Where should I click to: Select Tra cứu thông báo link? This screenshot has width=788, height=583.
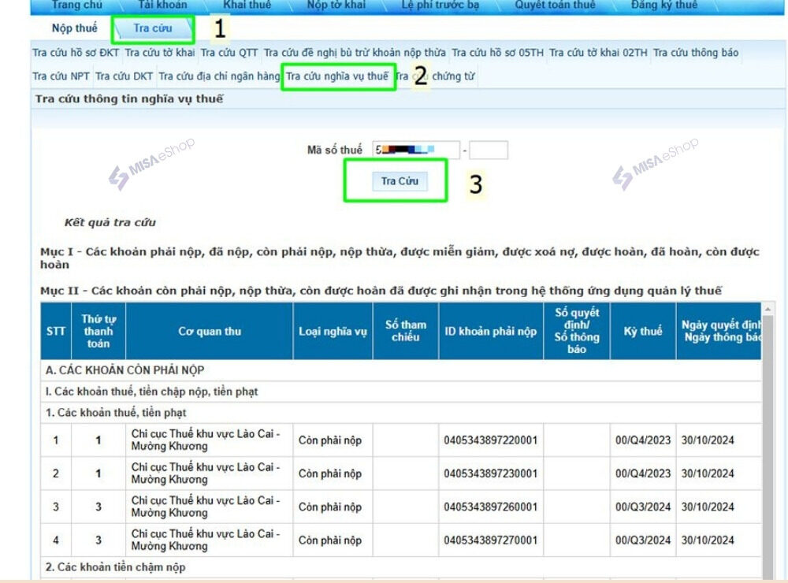point(696,53)
